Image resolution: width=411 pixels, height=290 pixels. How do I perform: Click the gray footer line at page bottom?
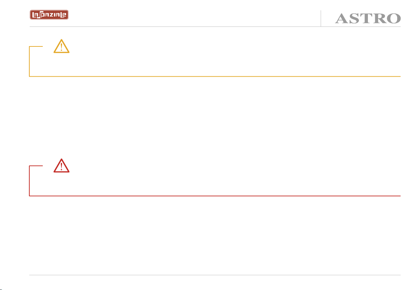point(215,275)
